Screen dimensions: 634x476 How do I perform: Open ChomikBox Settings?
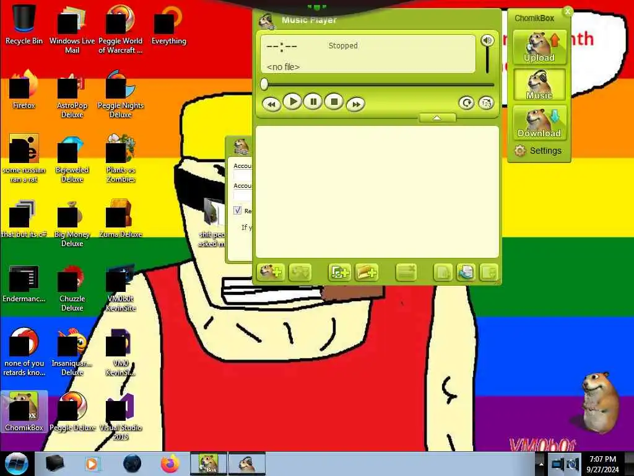(x=538, y=151)
